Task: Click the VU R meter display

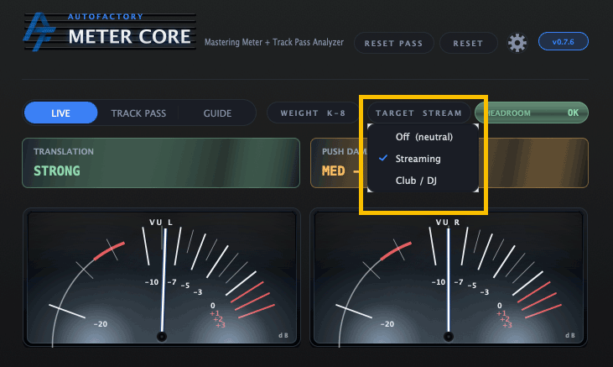Action: [x=449, y=278]
